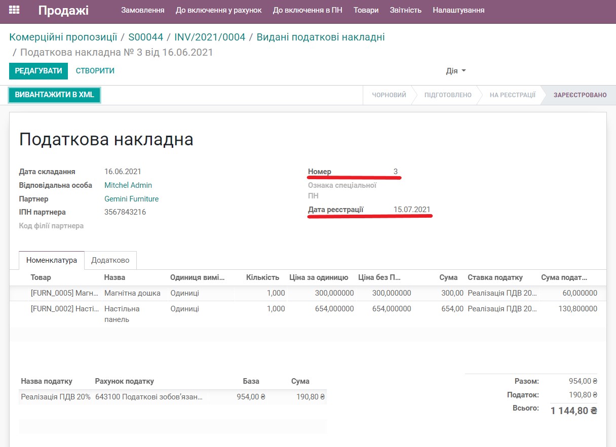Select the Номенклатура tab
616x447 pixels.
(51, 260)
